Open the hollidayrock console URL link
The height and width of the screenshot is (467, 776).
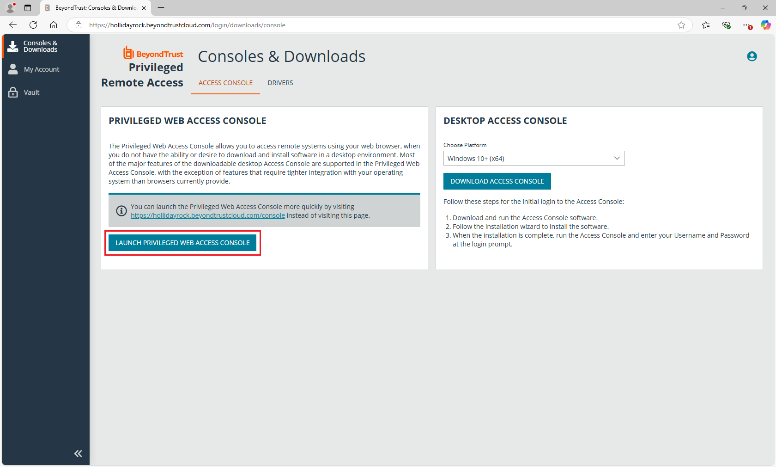(x=208, y=215)
